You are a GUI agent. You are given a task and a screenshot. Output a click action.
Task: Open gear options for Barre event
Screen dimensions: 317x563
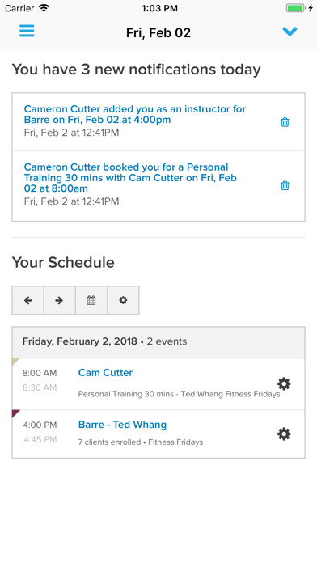pyautogui.click(x=284, y=434)
